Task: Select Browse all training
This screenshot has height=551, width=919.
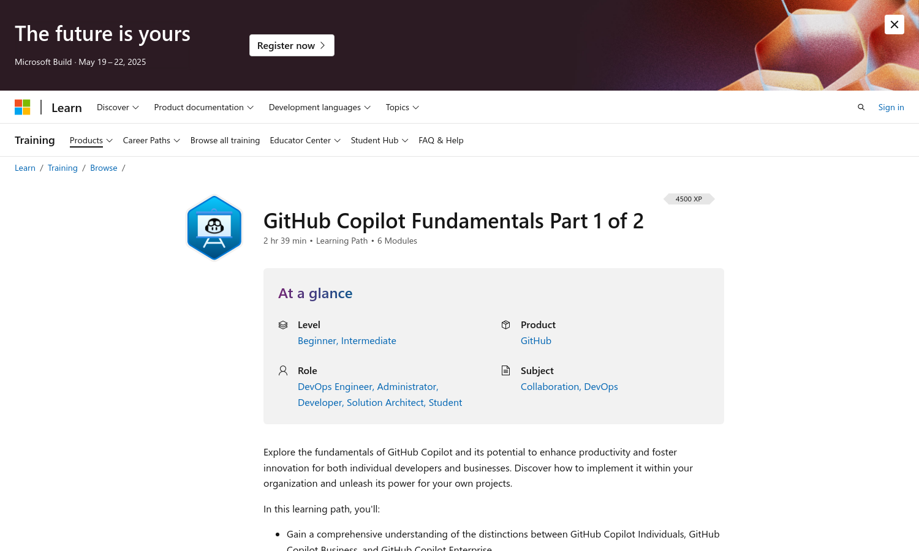Action: [225, 140]
